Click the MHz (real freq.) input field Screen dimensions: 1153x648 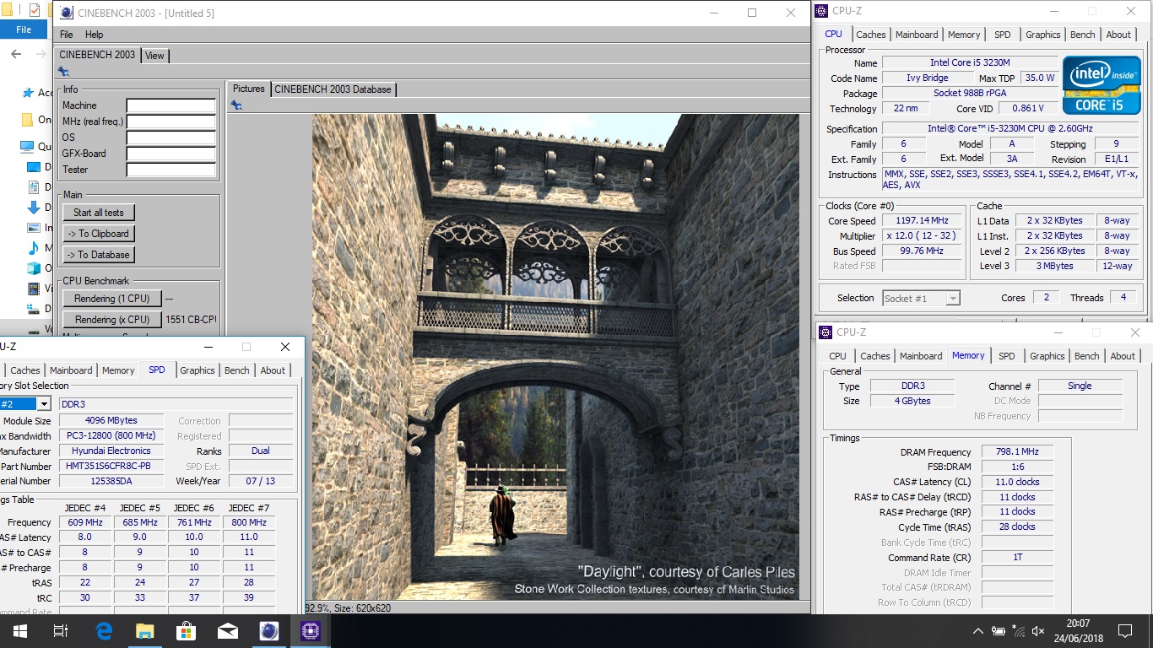click(171, 121)
